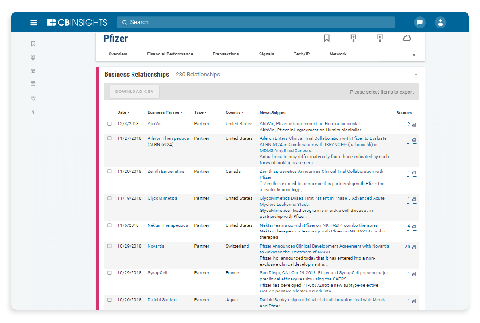The image size is (480, 323).
Task: Click the CB Insights logo
Action: coord(77,22)
